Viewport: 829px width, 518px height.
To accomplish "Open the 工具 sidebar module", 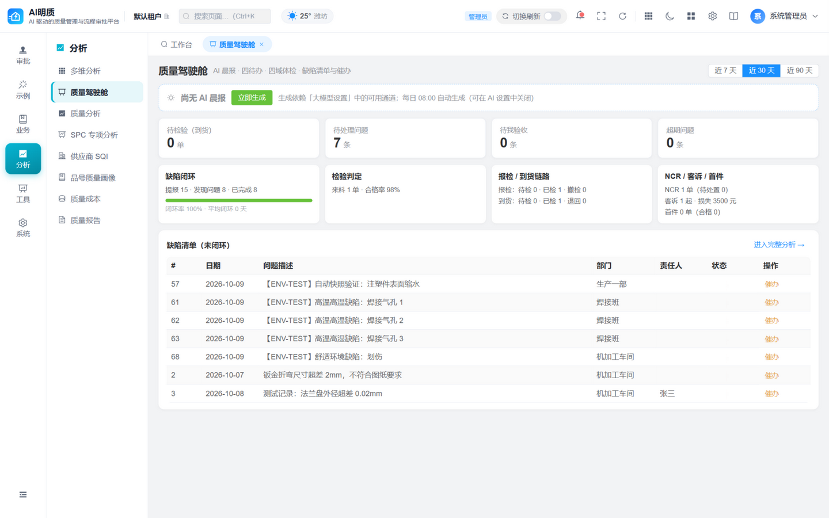I will click(23, 193).
